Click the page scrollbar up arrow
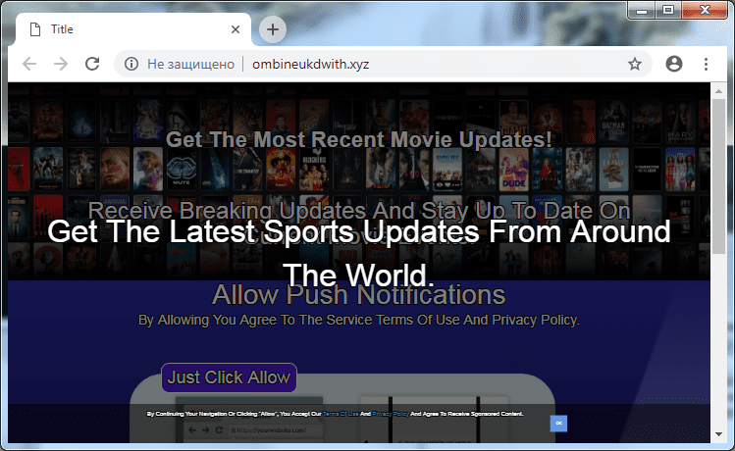This screenshot has height=451, width=735. point(718,90)
